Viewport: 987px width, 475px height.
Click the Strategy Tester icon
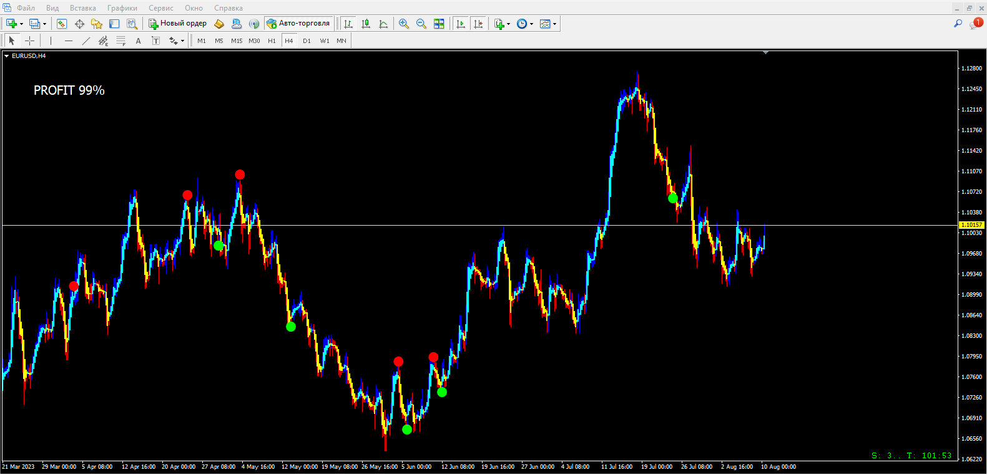click(132, 24)
